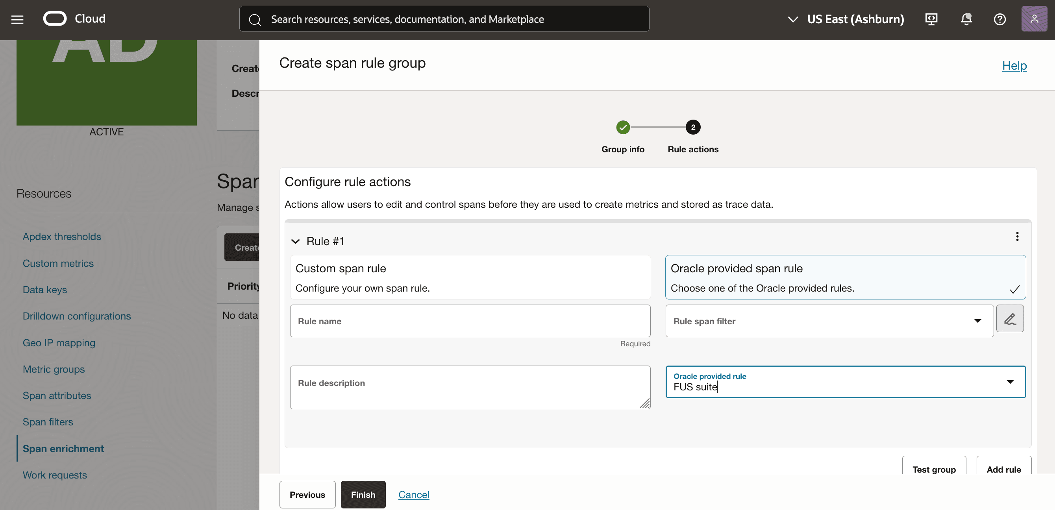Select the Oracle provided span rule card
Screen dimensions: 1055x510
coord(845,277)
